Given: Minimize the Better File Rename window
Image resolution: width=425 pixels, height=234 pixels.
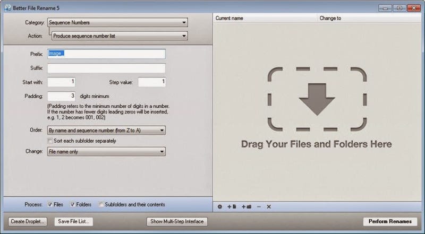Looking at the screenshot, I should (385, 8).
